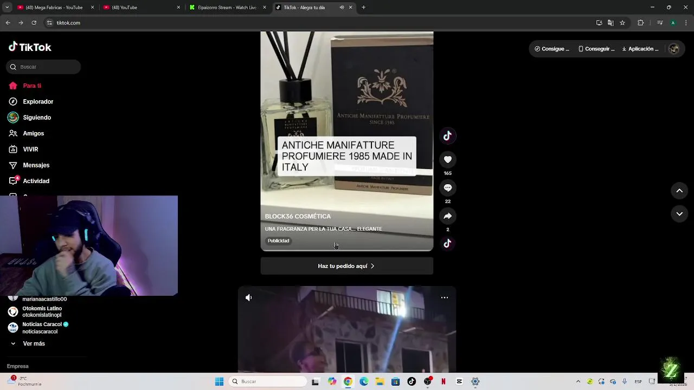Focus the TikTok Buscar search field
Screen dimensions: 694x390
[43, 67]
